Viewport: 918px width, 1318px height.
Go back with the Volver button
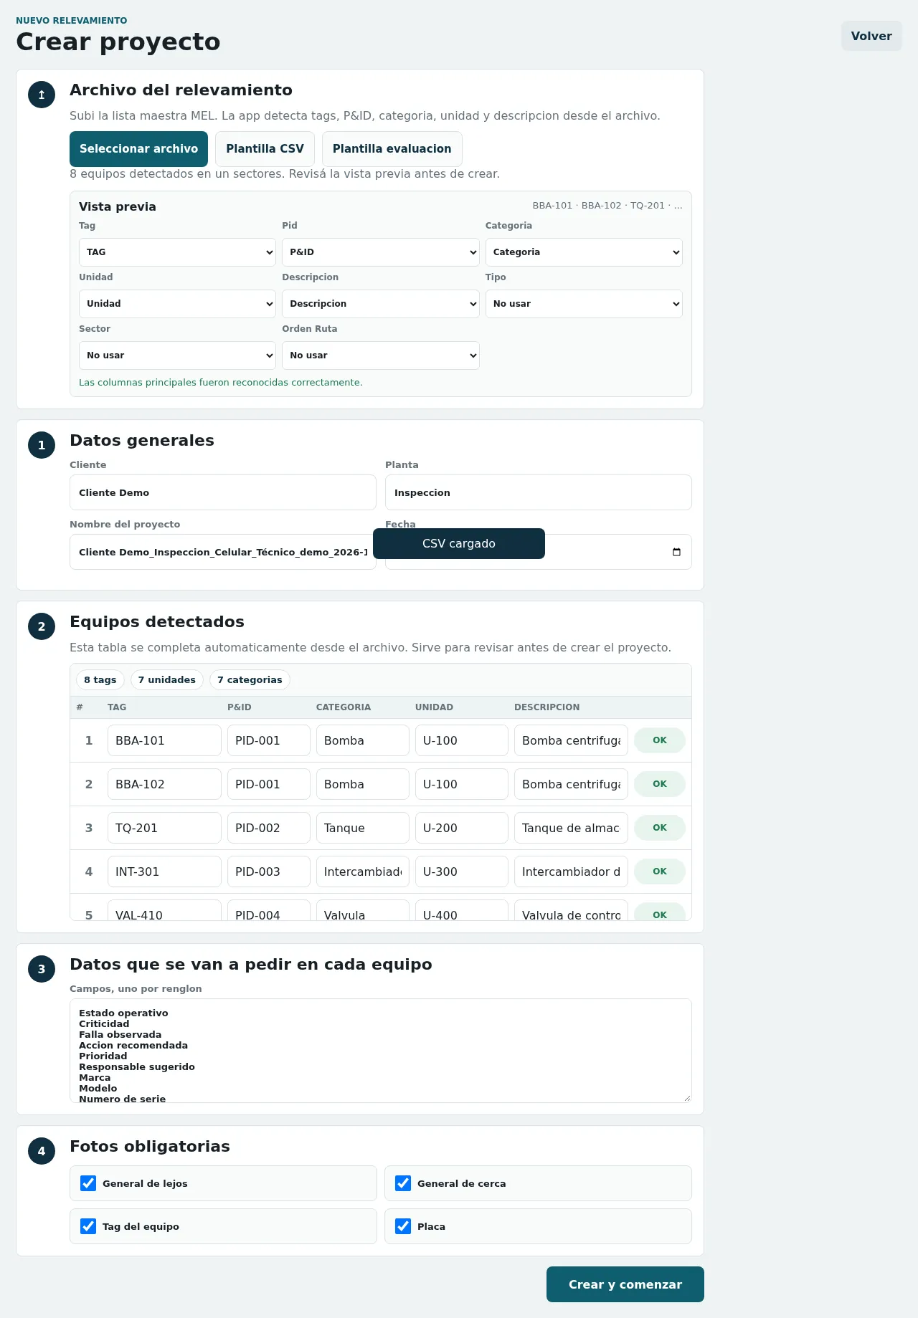(871, 36)
